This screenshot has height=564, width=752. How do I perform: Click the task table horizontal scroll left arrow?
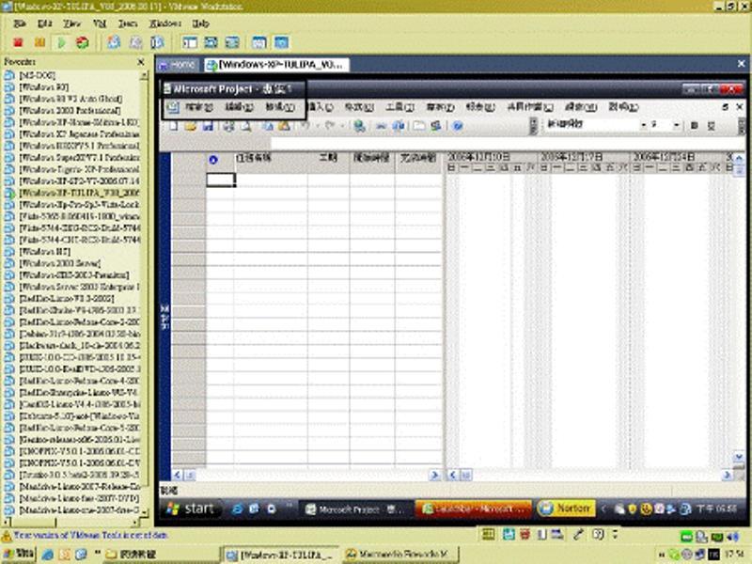pos(177,475)
